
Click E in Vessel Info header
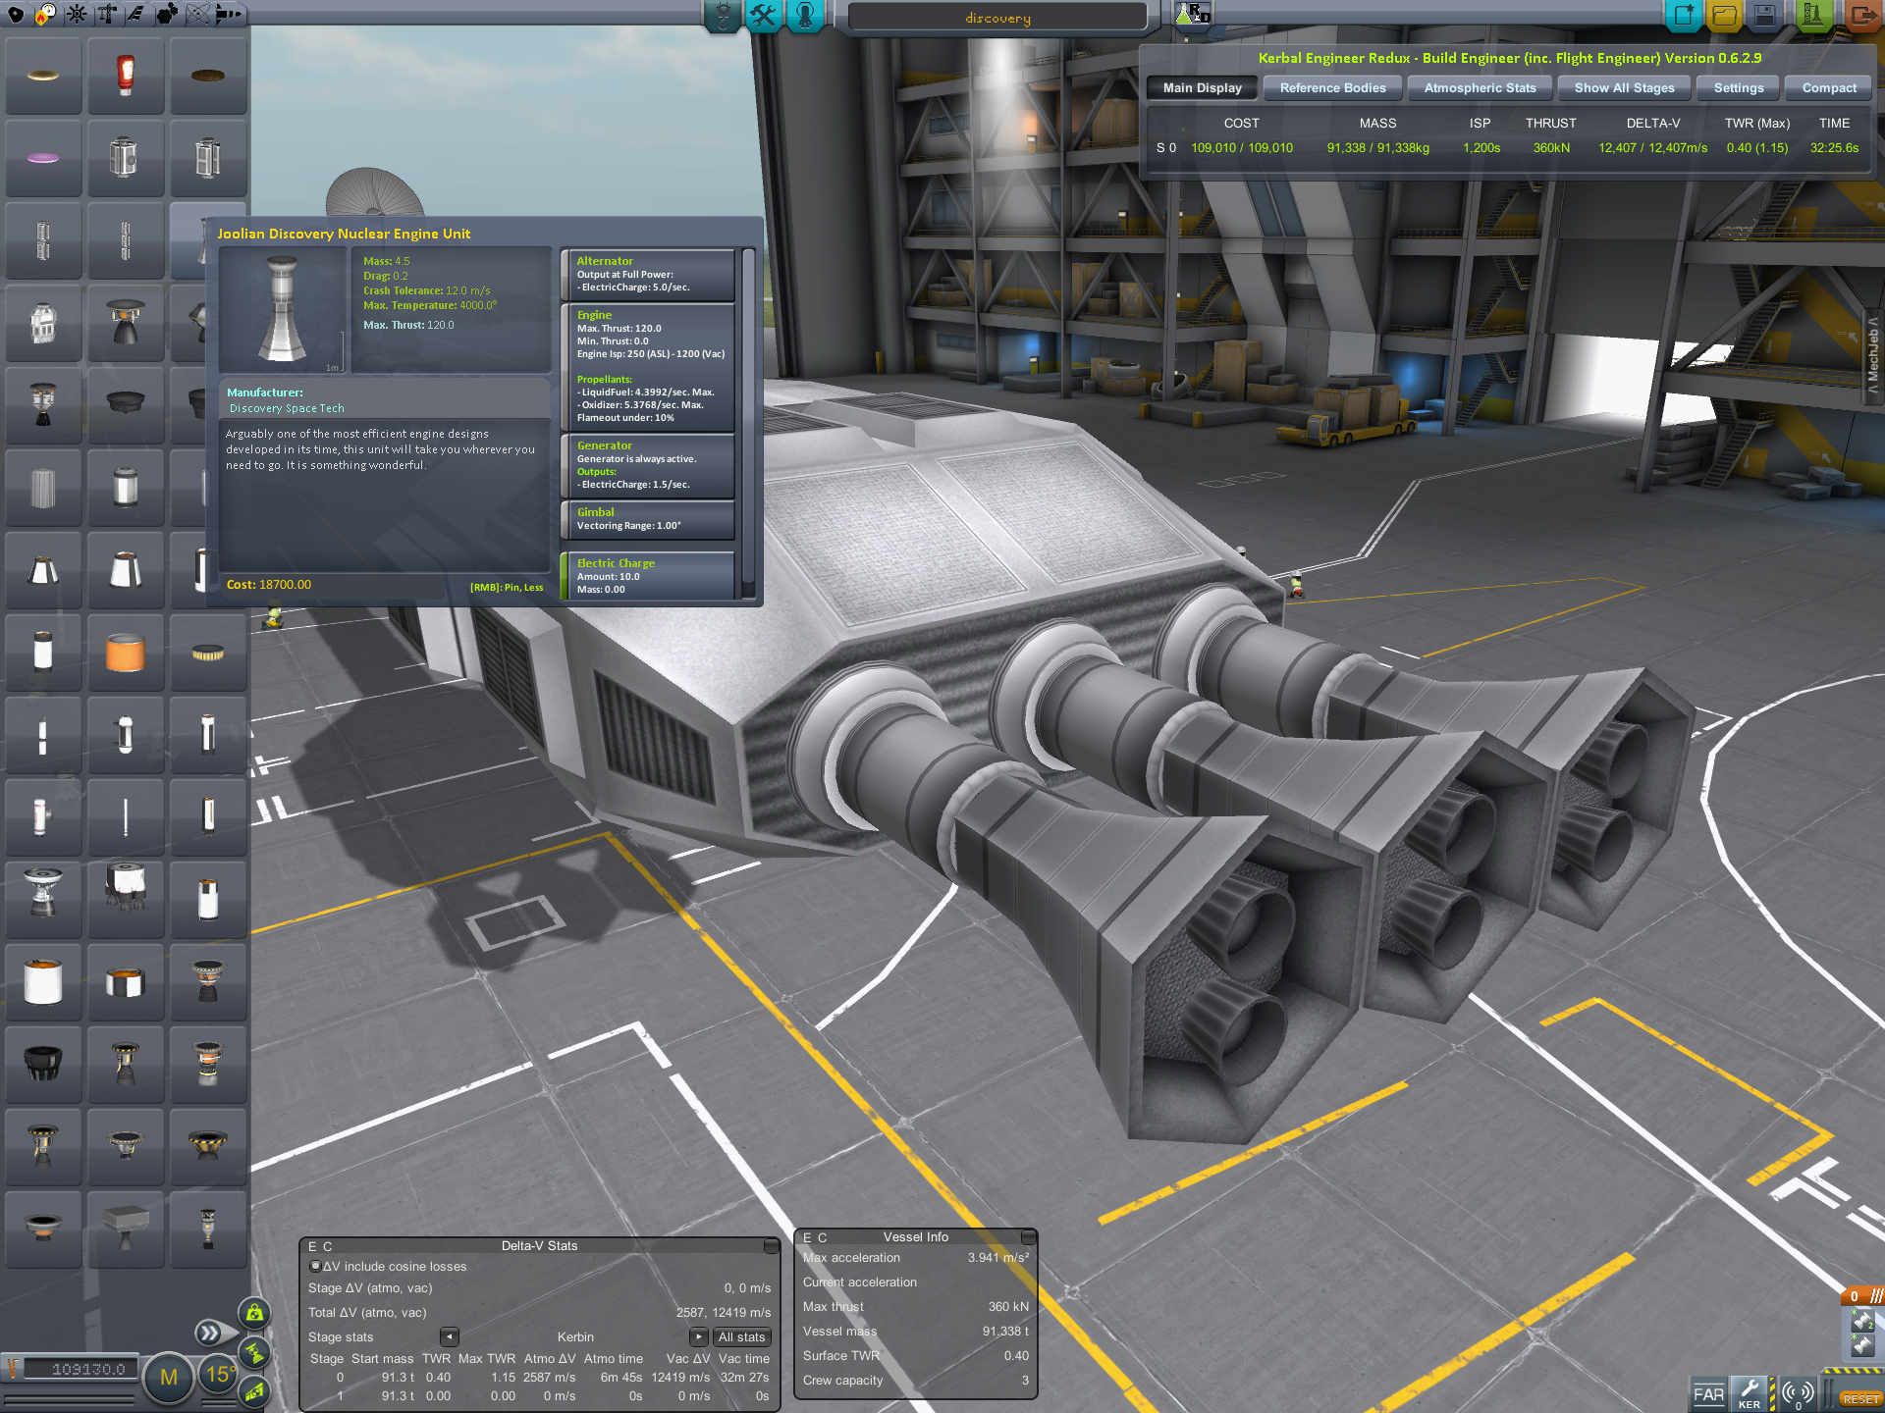[807, 1237]
